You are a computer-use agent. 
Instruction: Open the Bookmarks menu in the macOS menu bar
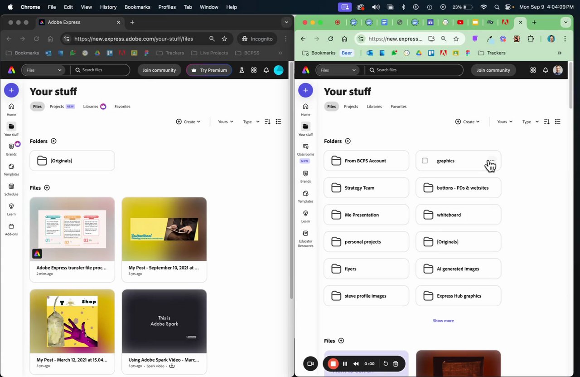(x=137, y=7)
